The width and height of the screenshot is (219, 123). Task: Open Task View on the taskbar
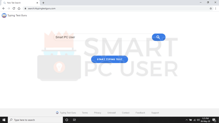click(x=74, y=120)
